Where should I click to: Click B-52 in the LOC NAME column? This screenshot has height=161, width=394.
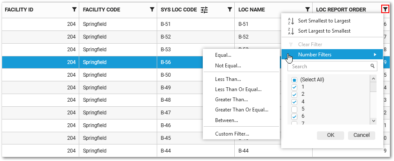point(243,37)
